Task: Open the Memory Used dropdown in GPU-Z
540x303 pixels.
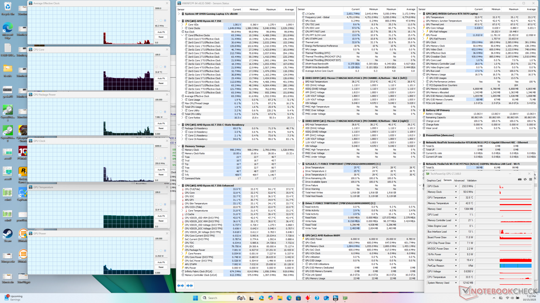Action: click(456, 209)
